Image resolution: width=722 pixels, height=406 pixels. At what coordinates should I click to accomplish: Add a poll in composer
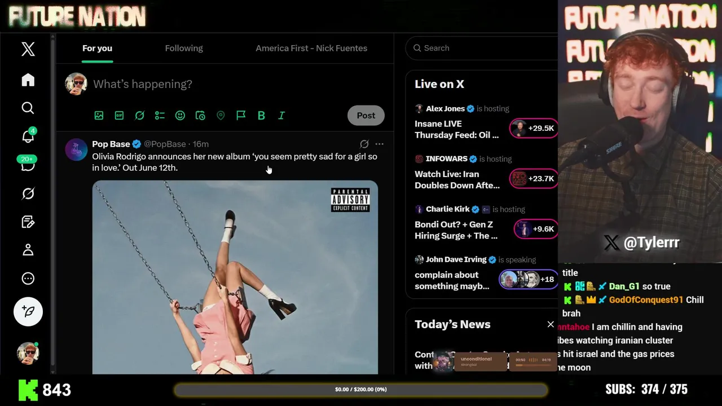(x=160, y=115)
